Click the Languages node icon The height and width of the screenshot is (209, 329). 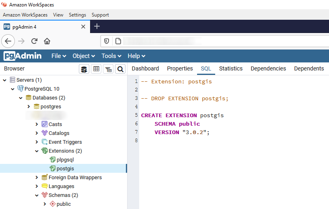(x=45, y=186)
